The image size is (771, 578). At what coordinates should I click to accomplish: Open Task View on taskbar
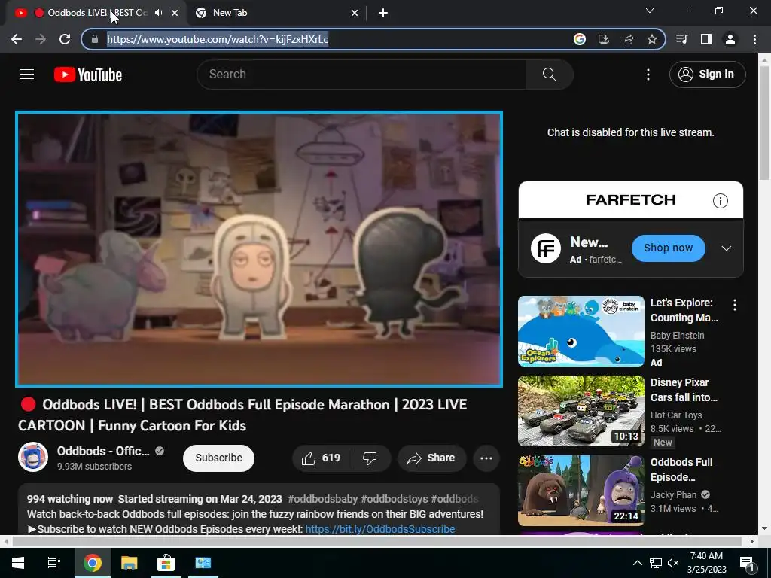(54, 563)
